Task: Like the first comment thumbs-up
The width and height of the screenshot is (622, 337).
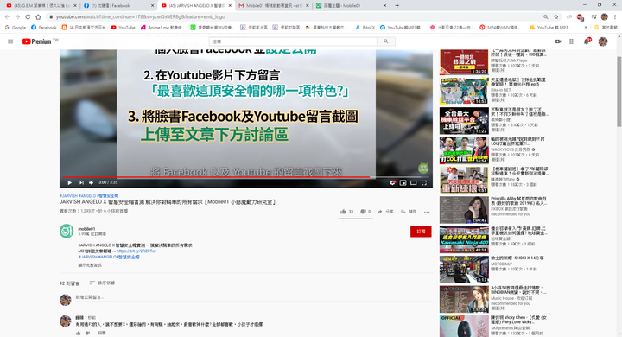Action: pos(78,333)
